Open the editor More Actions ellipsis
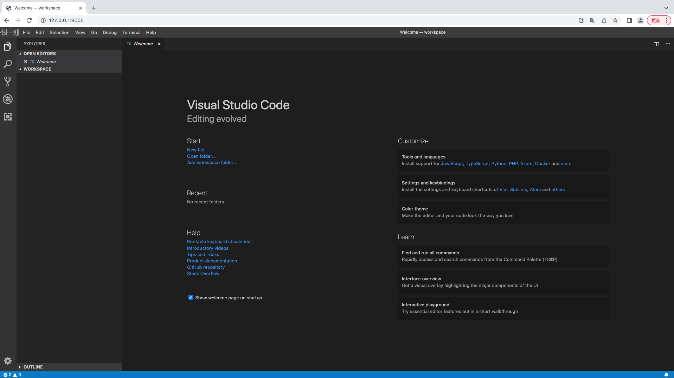 [668, 44]
